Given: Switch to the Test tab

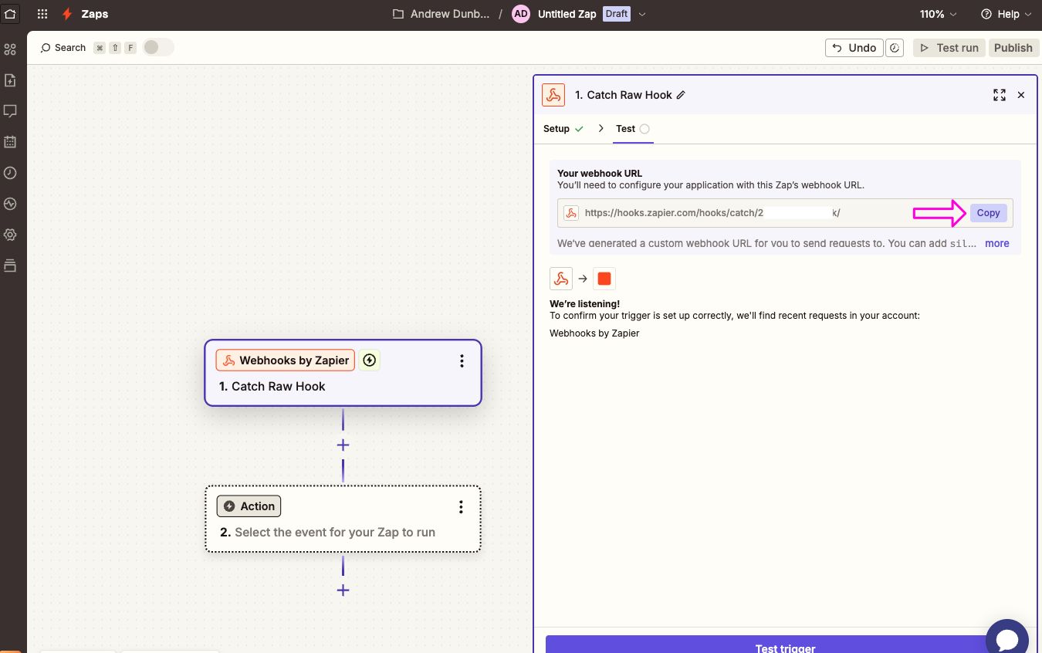Looking at the screenshot, I should pyautogui.click(x=633, y=129).
